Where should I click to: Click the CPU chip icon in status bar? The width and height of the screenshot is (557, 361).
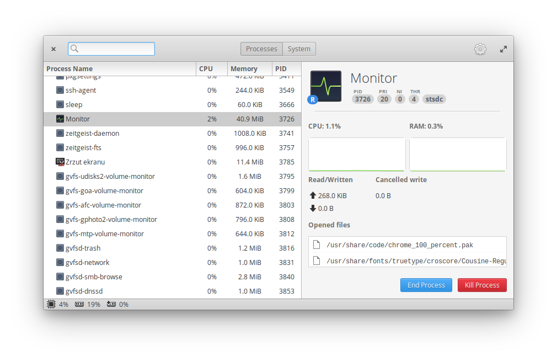click(51, 304)
